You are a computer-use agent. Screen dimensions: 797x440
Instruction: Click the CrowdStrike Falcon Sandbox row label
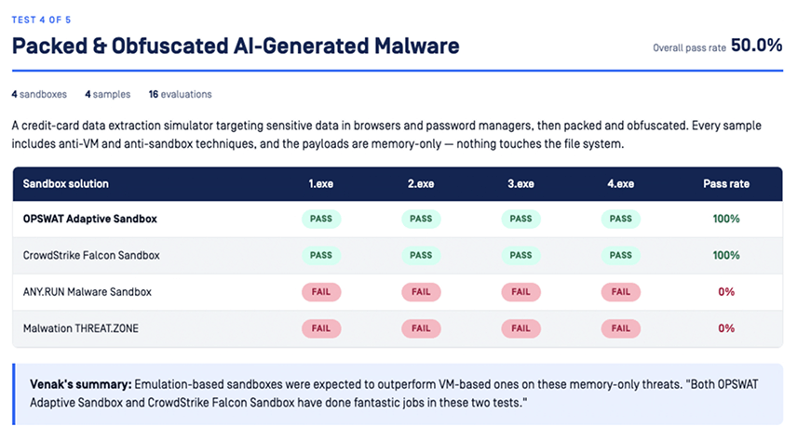91,256
